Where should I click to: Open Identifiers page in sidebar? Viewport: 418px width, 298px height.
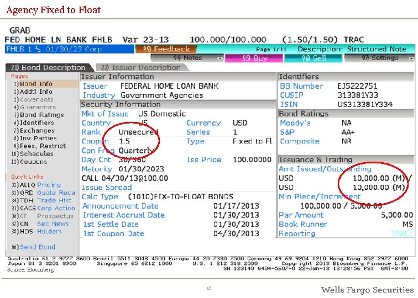[x=34, y=123]
